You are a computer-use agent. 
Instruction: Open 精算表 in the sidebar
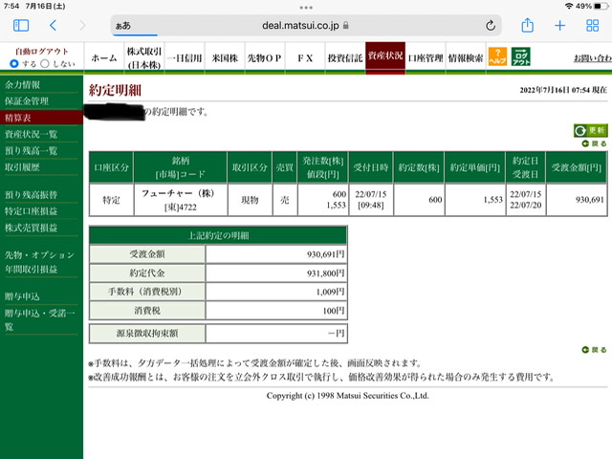pos(41,118)
